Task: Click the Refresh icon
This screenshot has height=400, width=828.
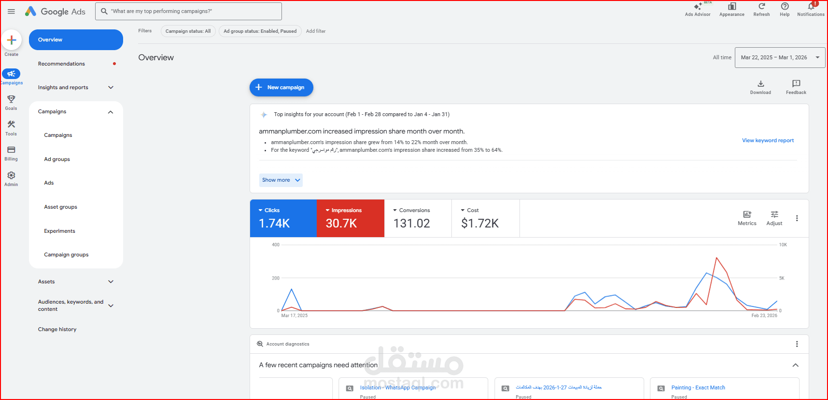Action: point(761,6)
